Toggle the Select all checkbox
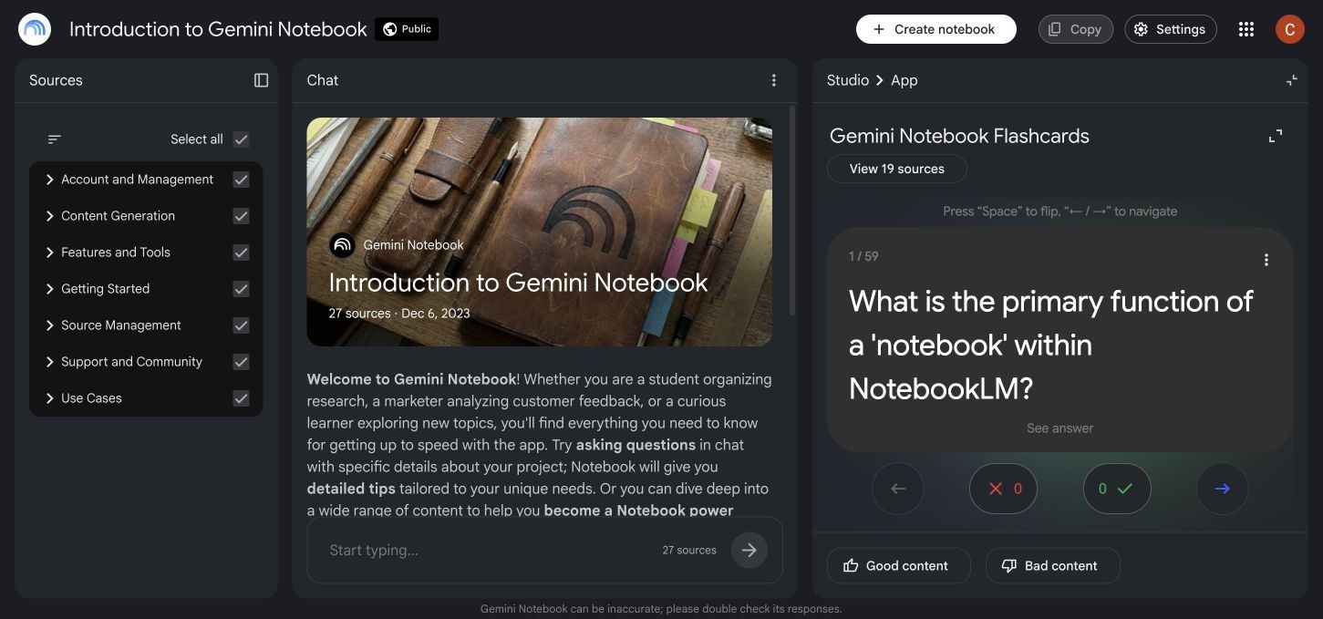Viewport: 1323px width, 619px height. point(241,139)
